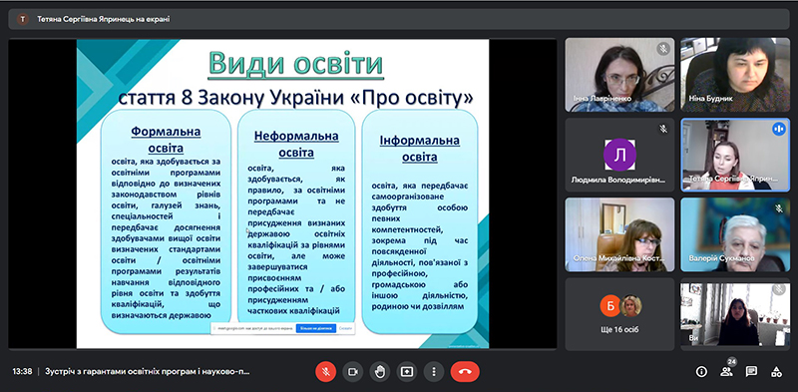Unmute the microphone in the call bar
Image resolution: width=798 pixels, height=392 pixels.
point(326,372)
